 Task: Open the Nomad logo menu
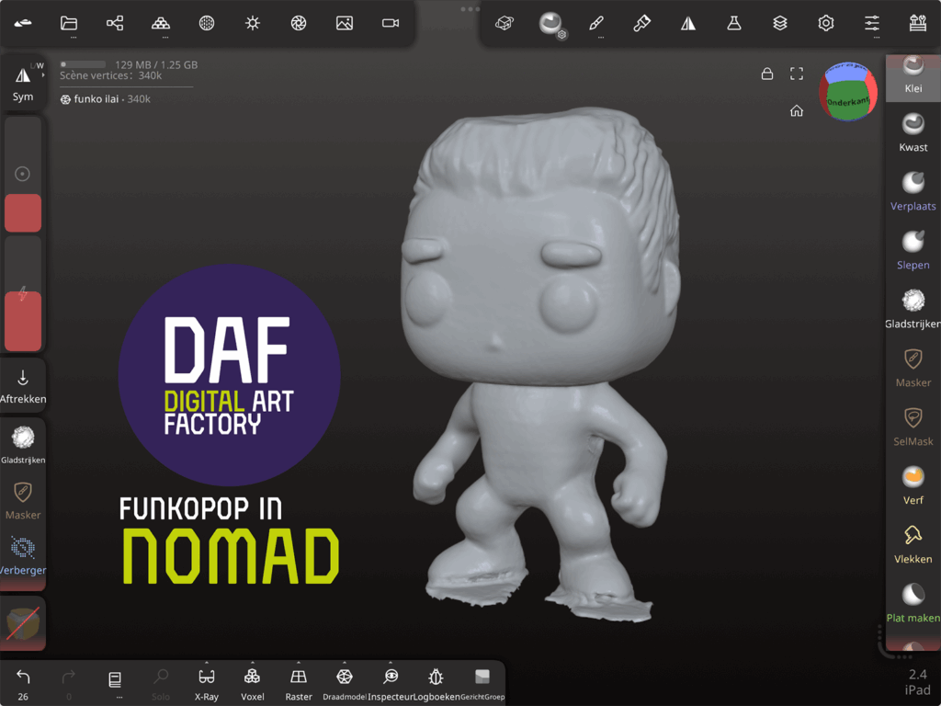(x=23, y=23)
